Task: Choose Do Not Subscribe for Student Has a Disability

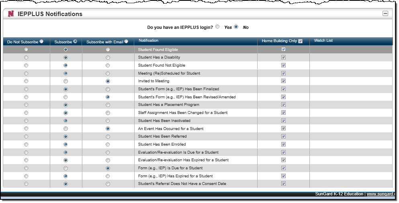Action: pyautogui.click(x=26, y=57)
